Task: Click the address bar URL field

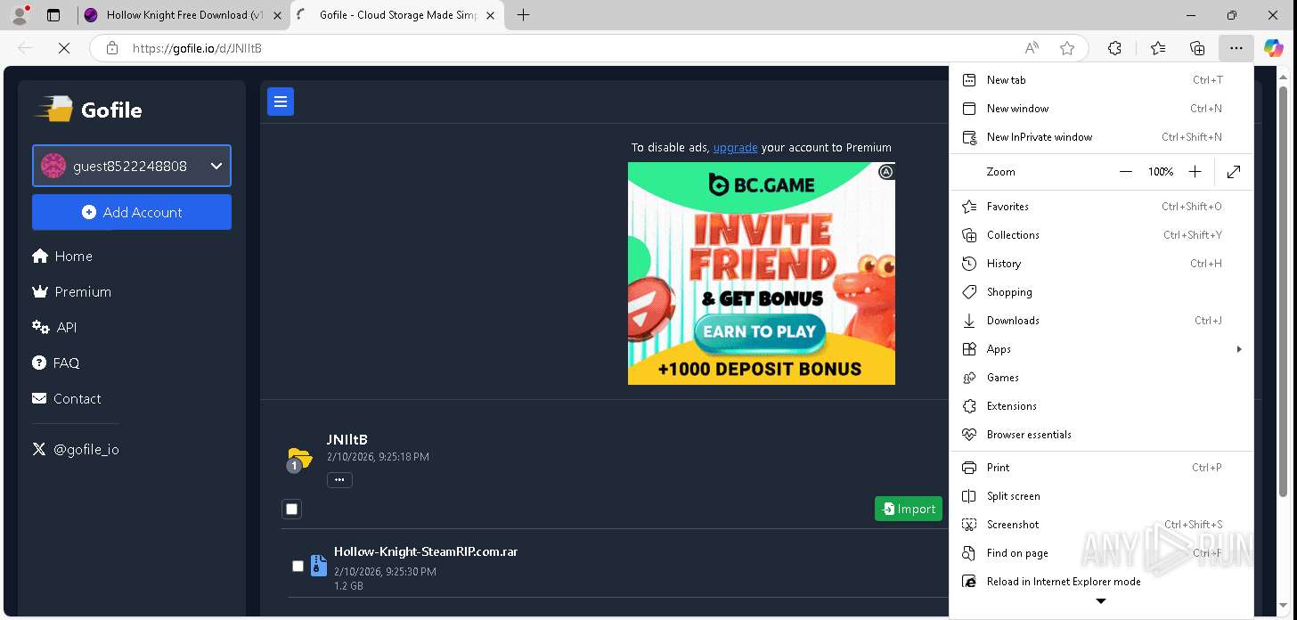Action: coord(570,48)
